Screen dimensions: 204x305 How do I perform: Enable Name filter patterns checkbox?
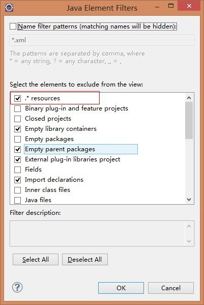tap(13, 26)
